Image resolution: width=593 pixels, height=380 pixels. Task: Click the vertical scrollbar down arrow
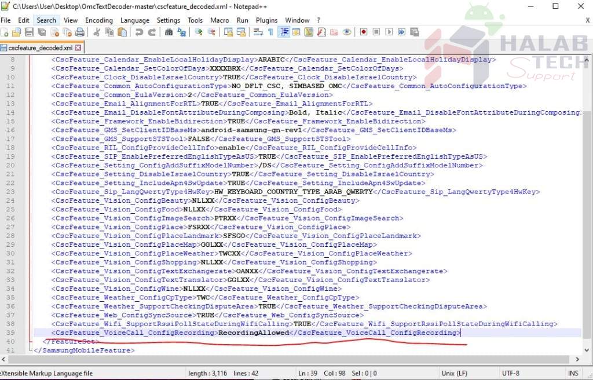(587, 350)
